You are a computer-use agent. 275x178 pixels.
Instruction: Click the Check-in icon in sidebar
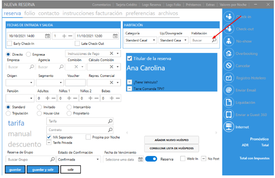(x=229, y=17)
